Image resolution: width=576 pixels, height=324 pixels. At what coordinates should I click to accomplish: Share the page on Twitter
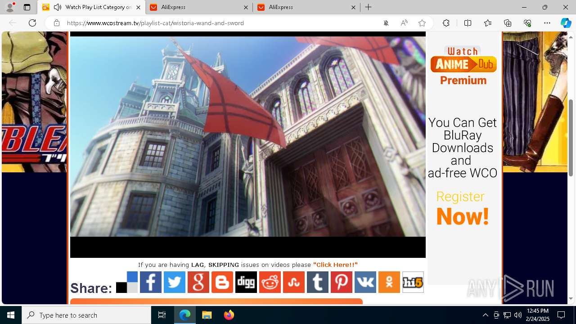[x=175, y=282]
